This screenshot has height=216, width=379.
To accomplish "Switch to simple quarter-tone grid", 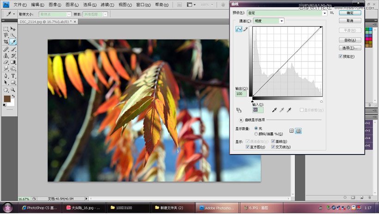I will (292, 131).
